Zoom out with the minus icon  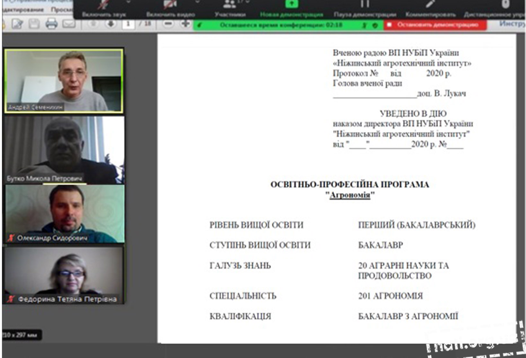[x=168, y=24]
